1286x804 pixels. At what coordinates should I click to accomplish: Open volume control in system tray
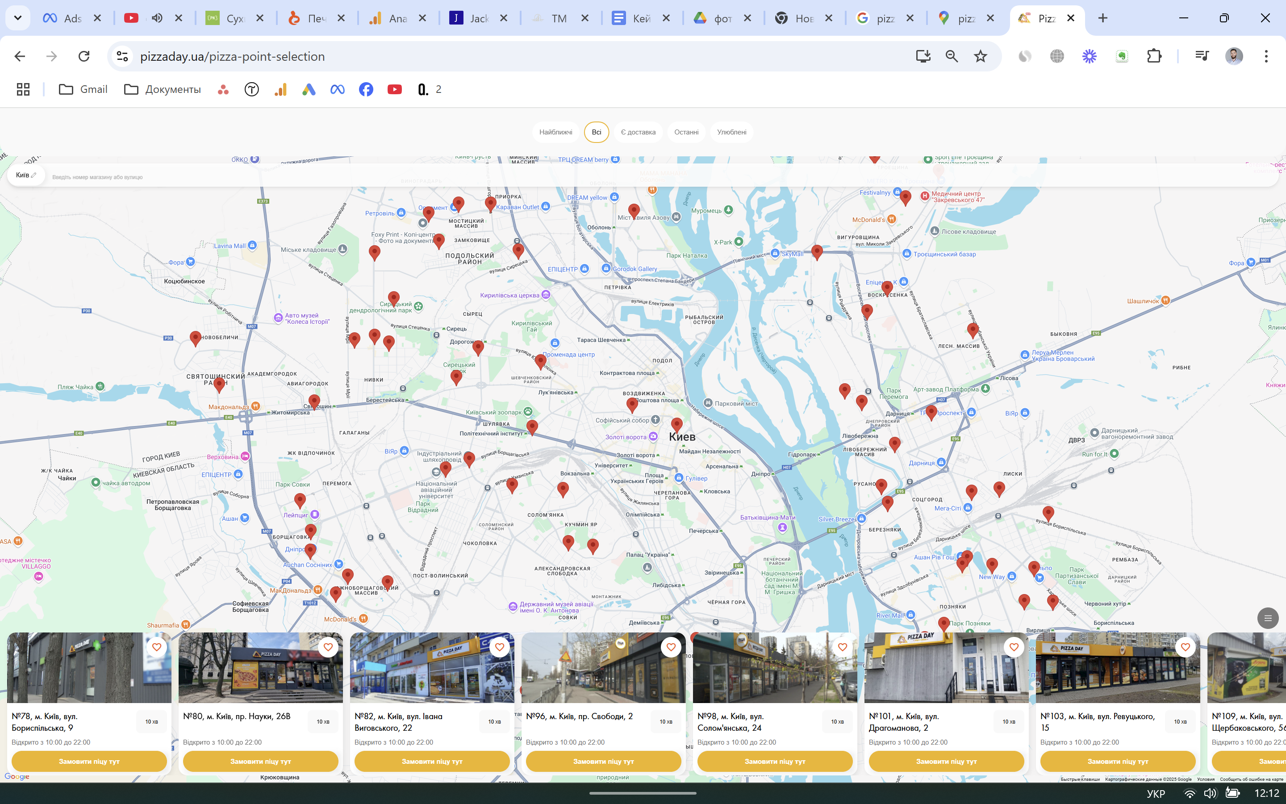pos(1210,793)
